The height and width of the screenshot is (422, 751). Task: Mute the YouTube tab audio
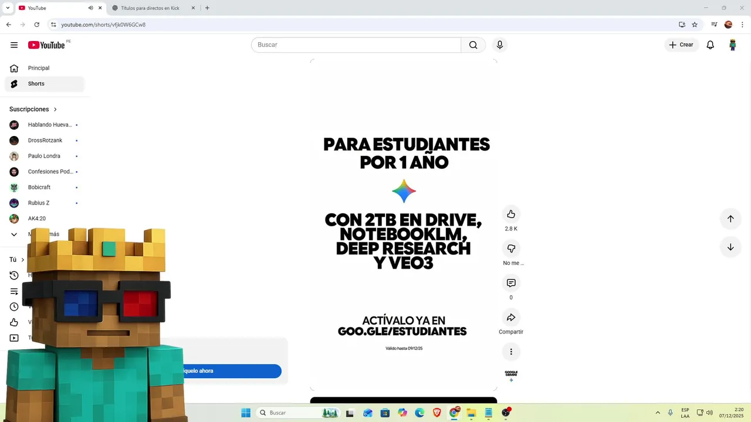pyautogui.click(x=90, y=8)
